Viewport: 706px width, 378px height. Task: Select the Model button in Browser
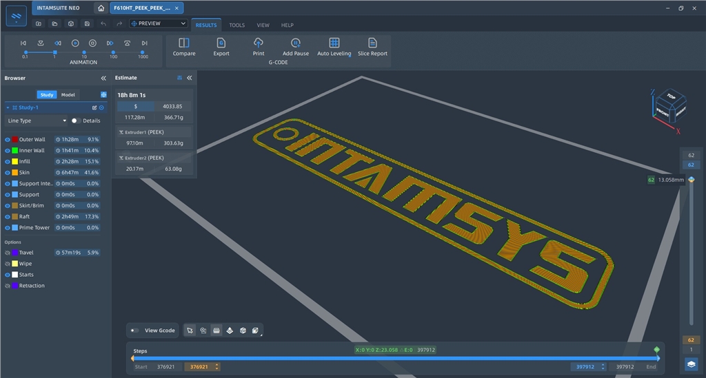(x=68, y=95)
